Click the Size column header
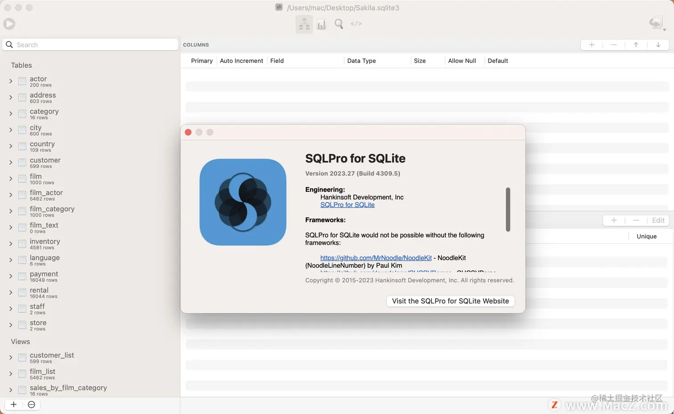Viewport: 674px width, 414px height. tap(419, 61)
